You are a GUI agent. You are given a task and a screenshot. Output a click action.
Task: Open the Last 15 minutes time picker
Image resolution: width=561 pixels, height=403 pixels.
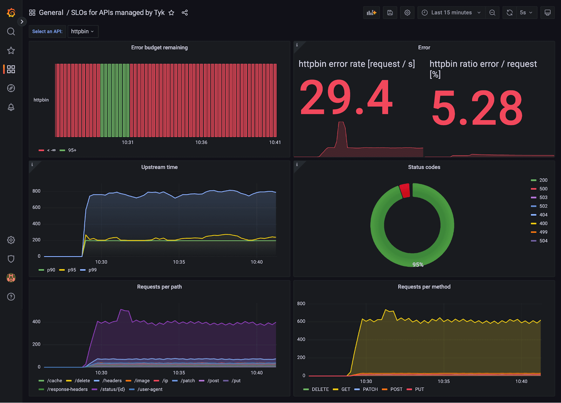pos(451,13)
